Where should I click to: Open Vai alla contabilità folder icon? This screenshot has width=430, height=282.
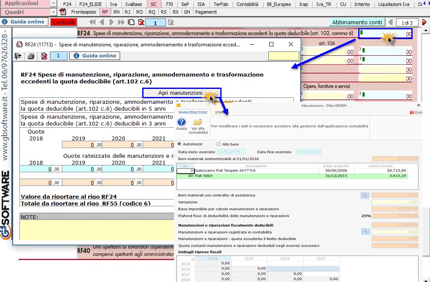pyautogui.click(x=198, y=122)
